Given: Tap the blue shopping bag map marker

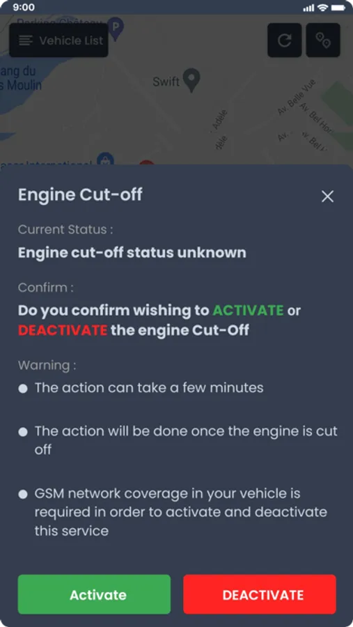Looking at the screenshot, I should click(x=105, y=158).
